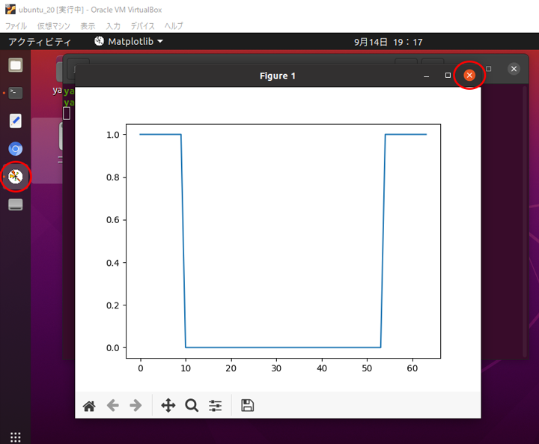Open the ヘルプ menu
Viewport: 539px width, 444px height.
tap(174, 26)
